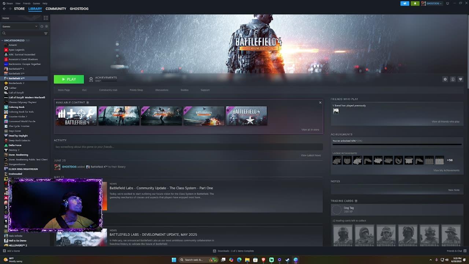Click View My Achievements link
This screenshot has height=264, width=469.
[x=446, y=170]
